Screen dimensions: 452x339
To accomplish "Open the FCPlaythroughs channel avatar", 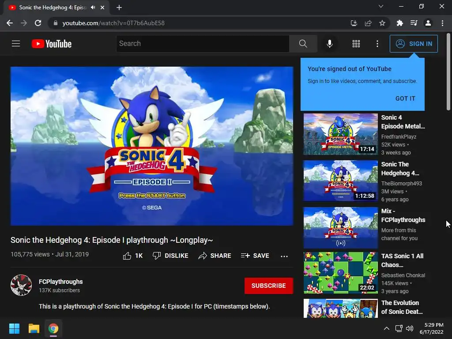I will tap(21, 285).
